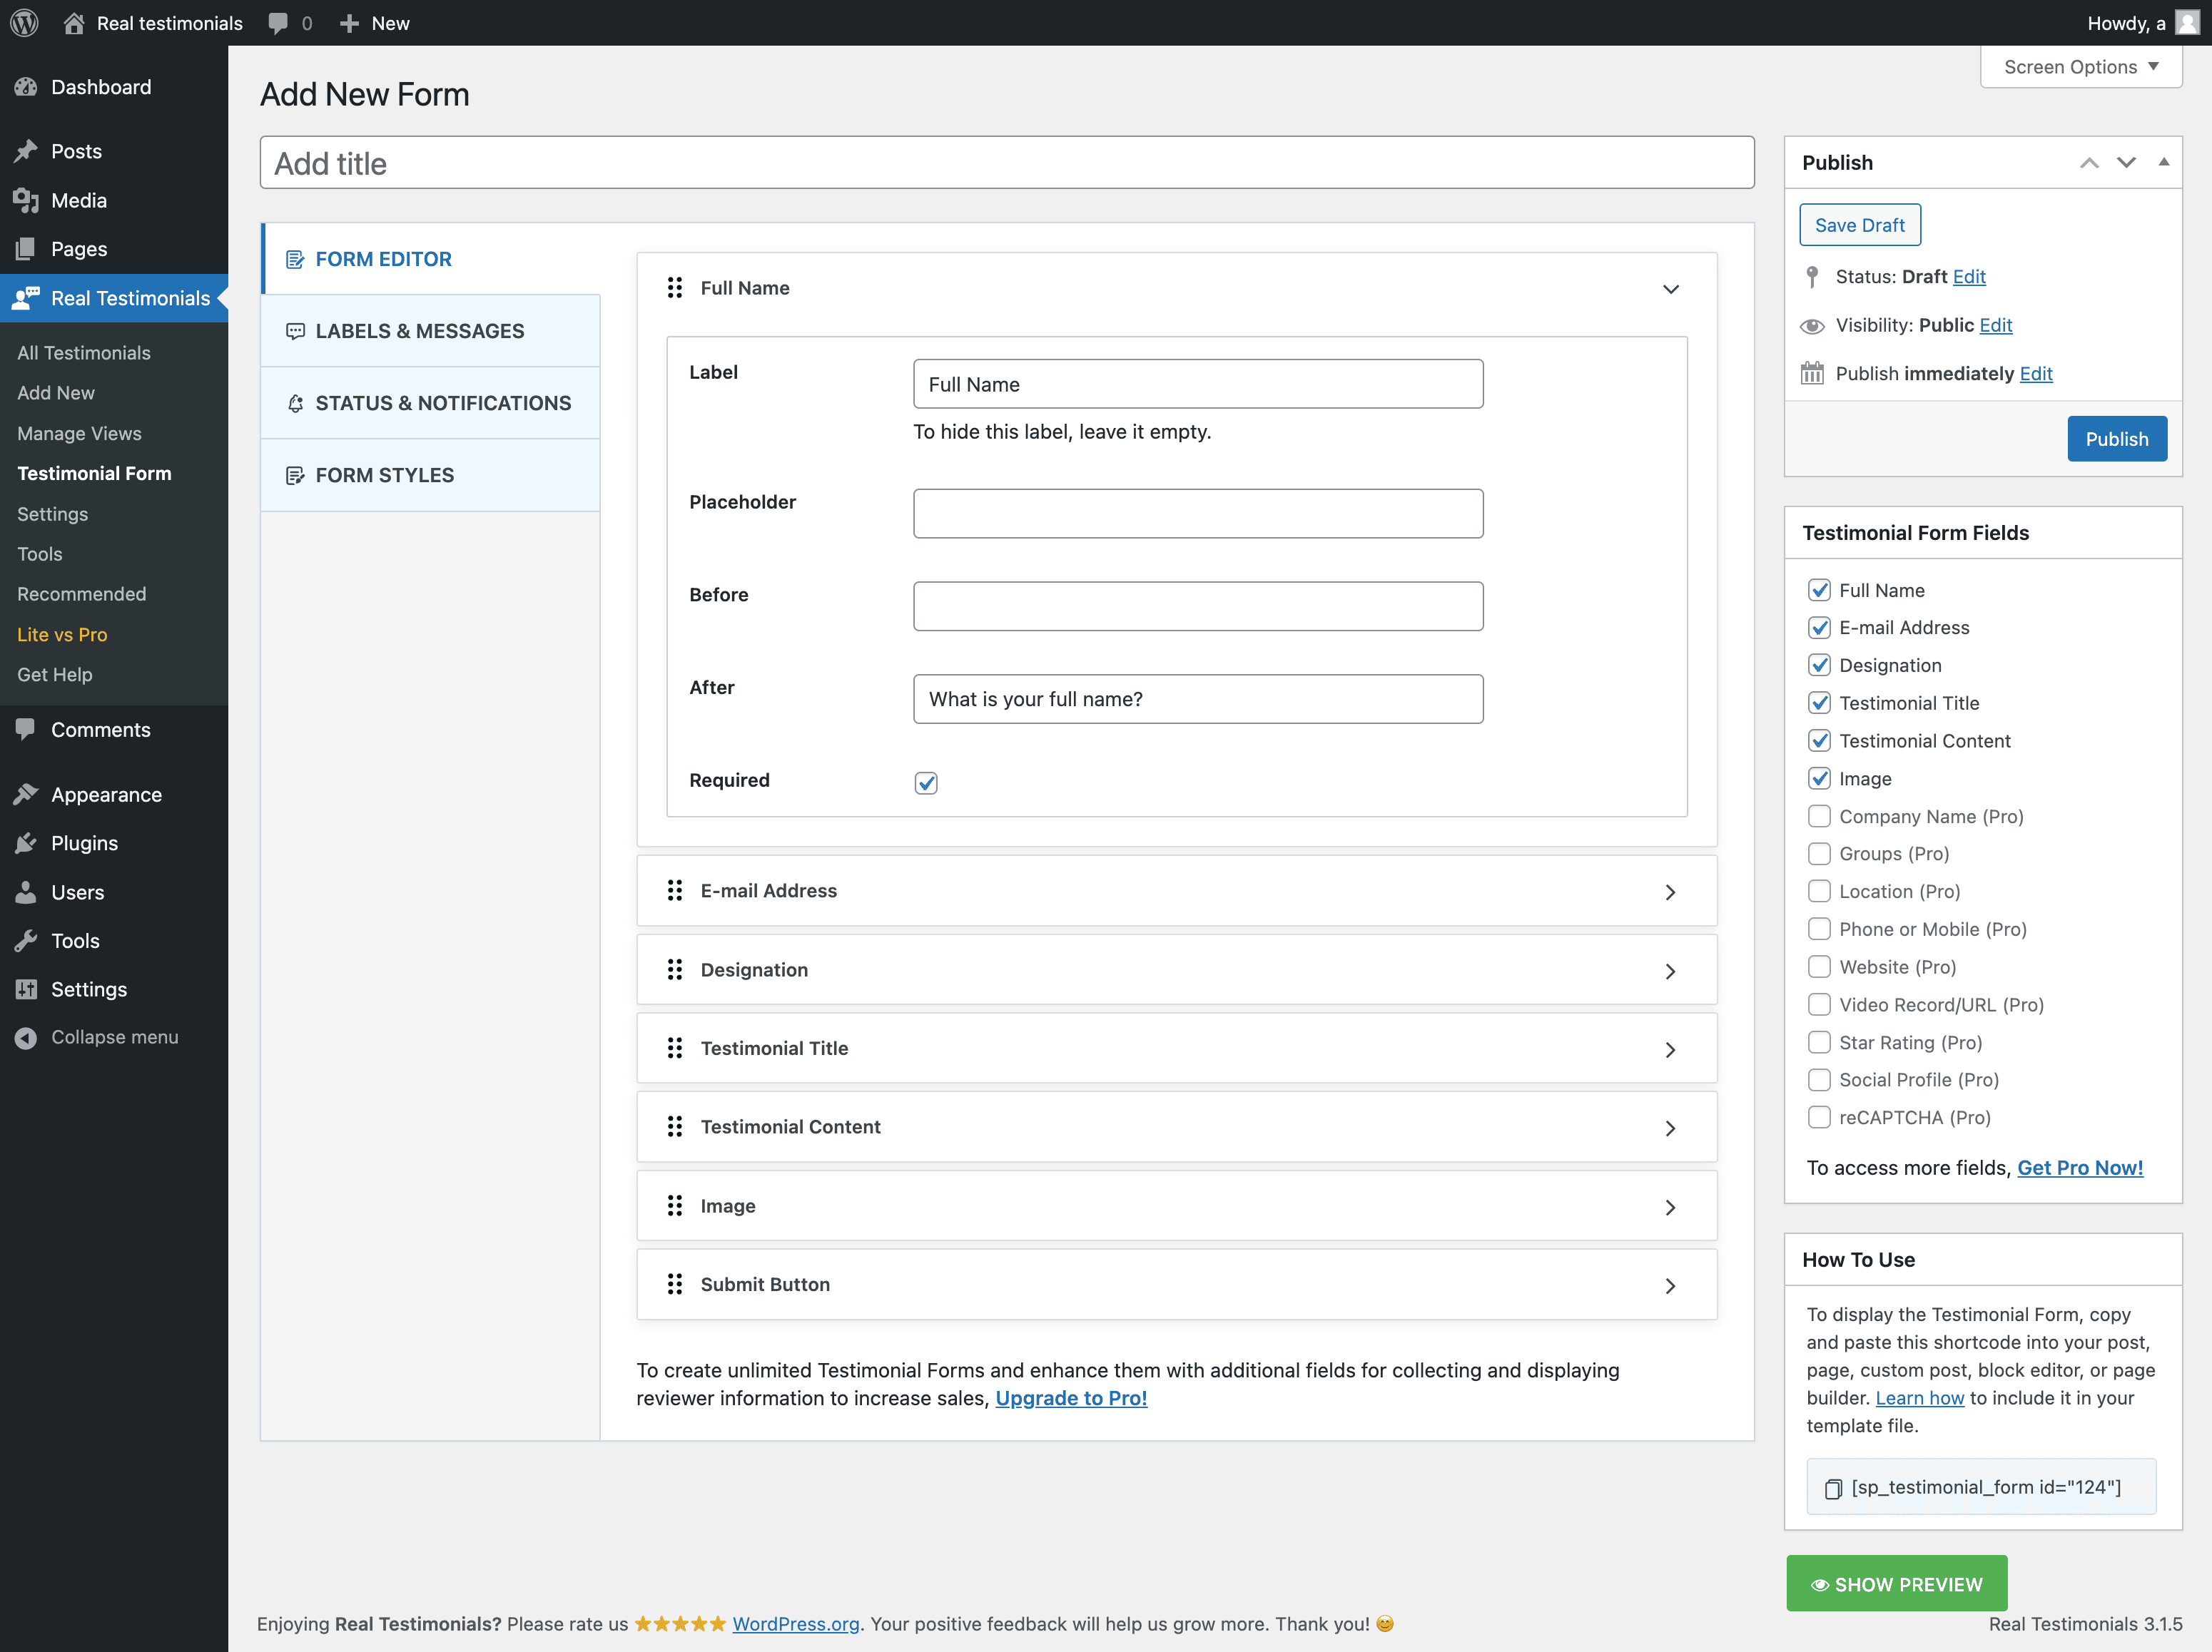Screen dimensions: 2212x1652
Task: Click the WordPress logo icon
Action: pyautogui.click(x=24, y=23)
